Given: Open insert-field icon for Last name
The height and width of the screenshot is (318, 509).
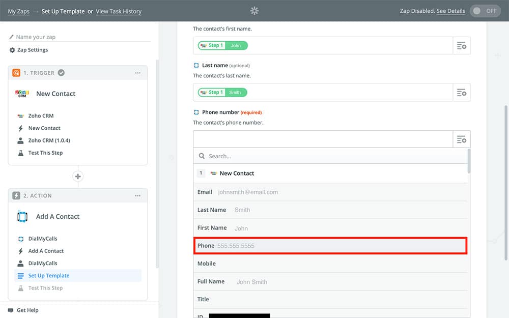Looking at the screenshot, I should point(462,93).
